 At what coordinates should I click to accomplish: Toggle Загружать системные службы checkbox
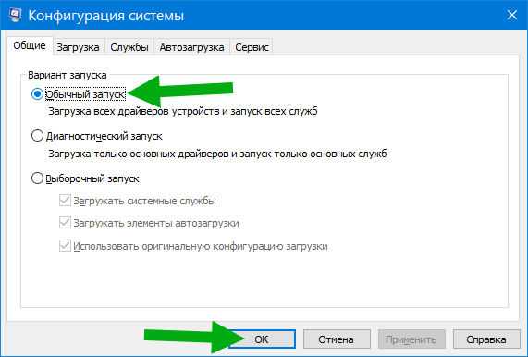(x=65, y=201)
